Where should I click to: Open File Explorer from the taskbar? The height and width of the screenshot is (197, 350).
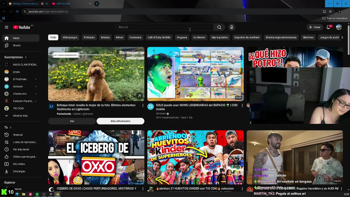tap(24, 194)
